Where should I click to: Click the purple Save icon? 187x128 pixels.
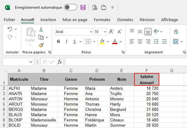pyautogui.click(x=83, y=7)
